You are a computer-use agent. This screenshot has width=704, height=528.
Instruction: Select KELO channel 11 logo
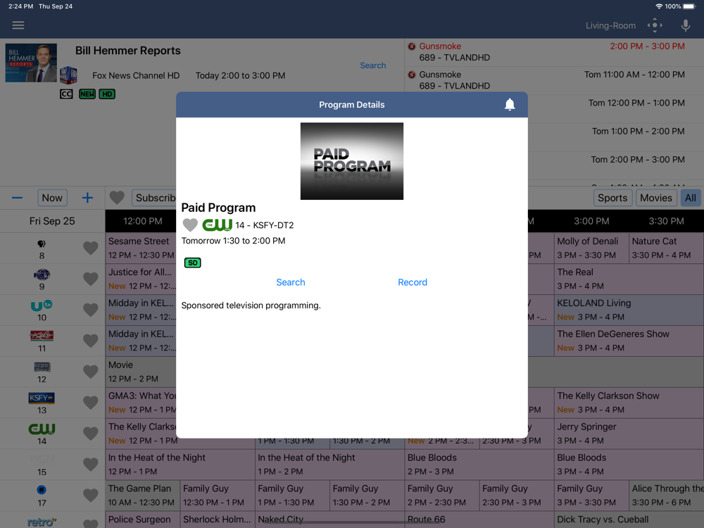point(42,336)
